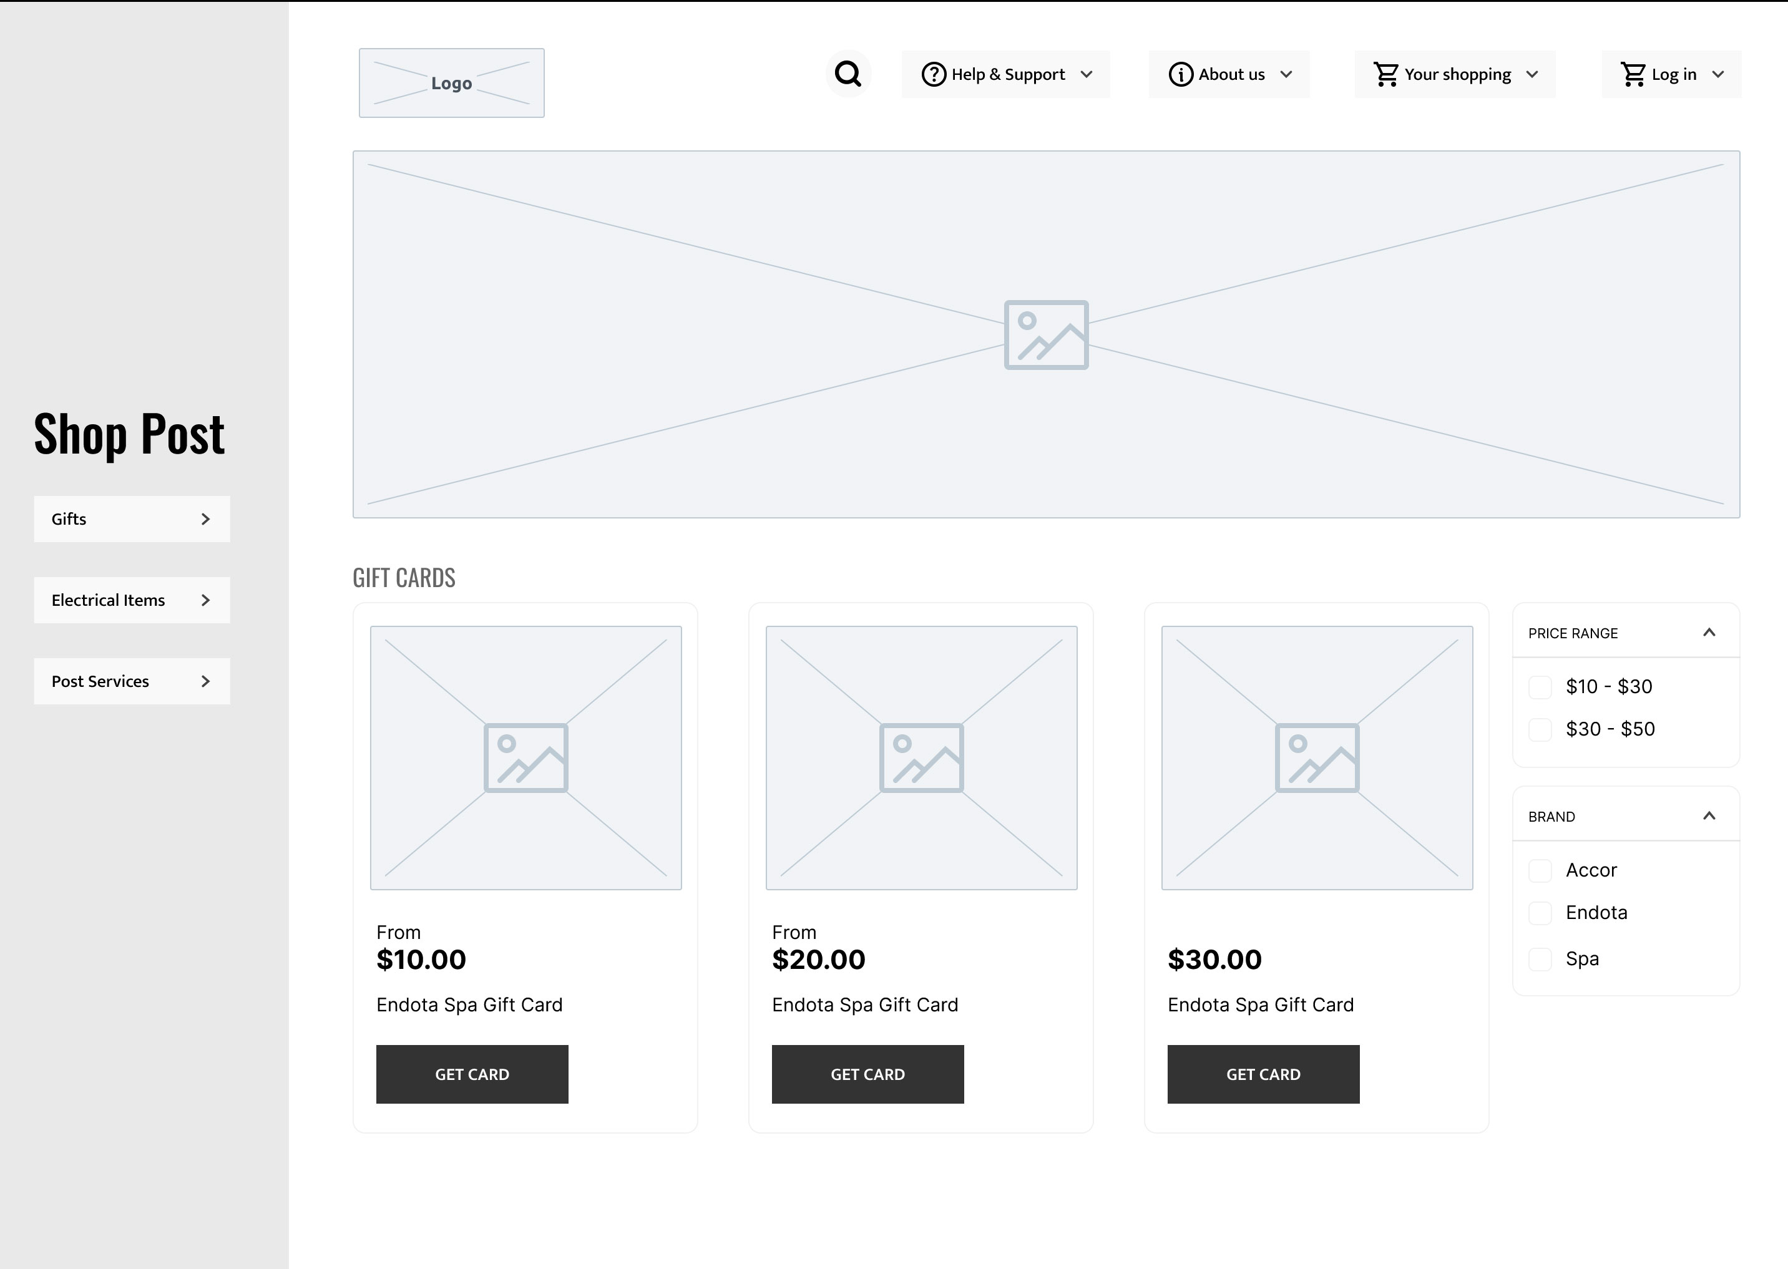Viewport: 1788px width, 1269px height.
Task: Collapse the Price Range filter panel
Action: [x=1709, y=632]
